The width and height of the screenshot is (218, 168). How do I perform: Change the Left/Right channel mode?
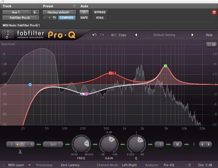(x=129, y=165)
